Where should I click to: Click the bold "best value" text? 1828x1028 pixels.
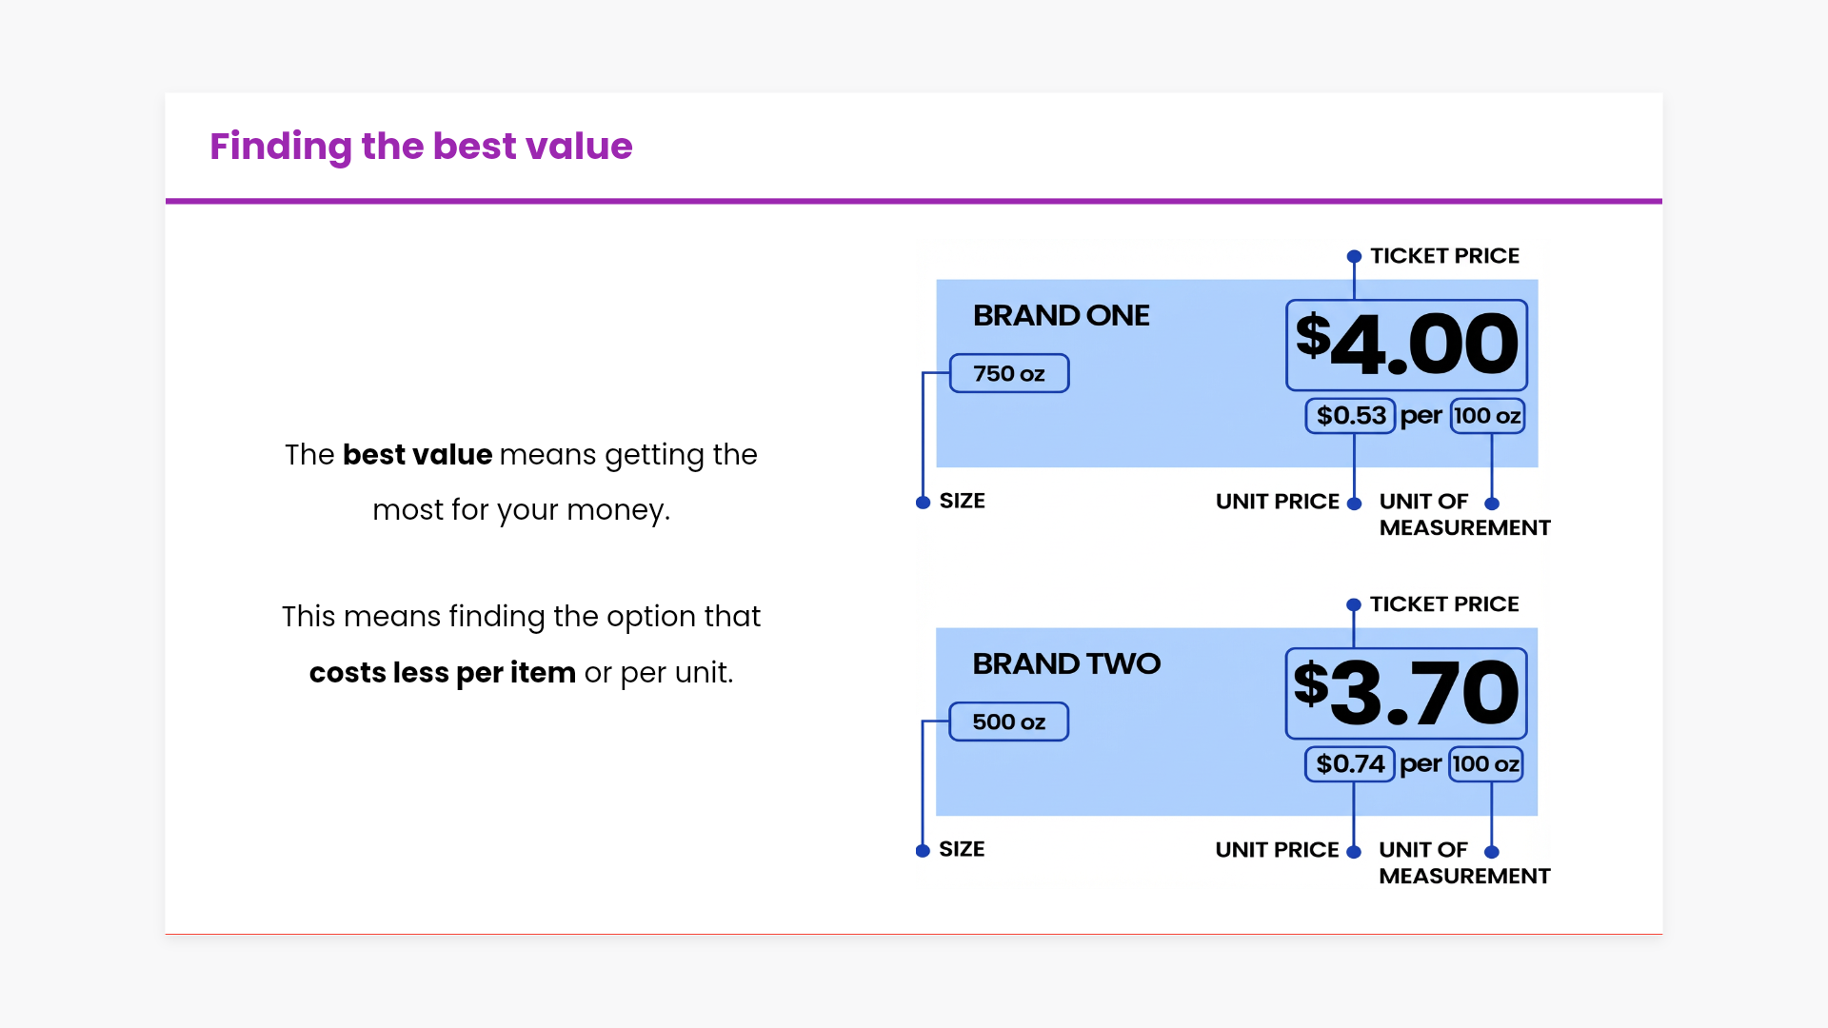(417, 455)
